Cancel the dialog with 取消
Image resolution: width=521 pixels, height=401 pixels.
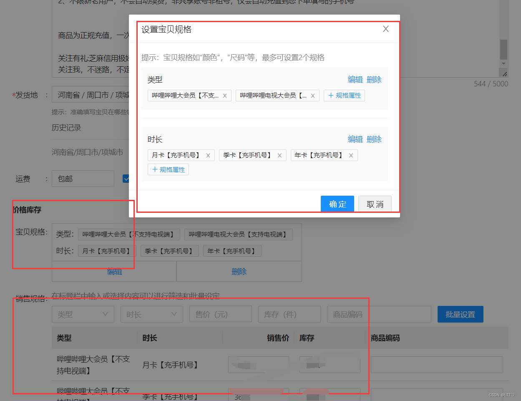pos(375,204)
